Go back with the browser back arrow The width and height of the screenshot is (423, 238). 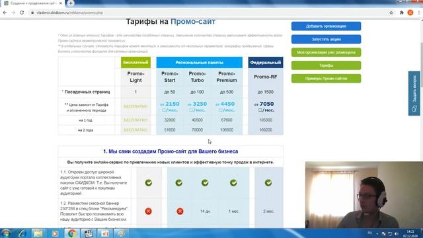coord(5,13)
